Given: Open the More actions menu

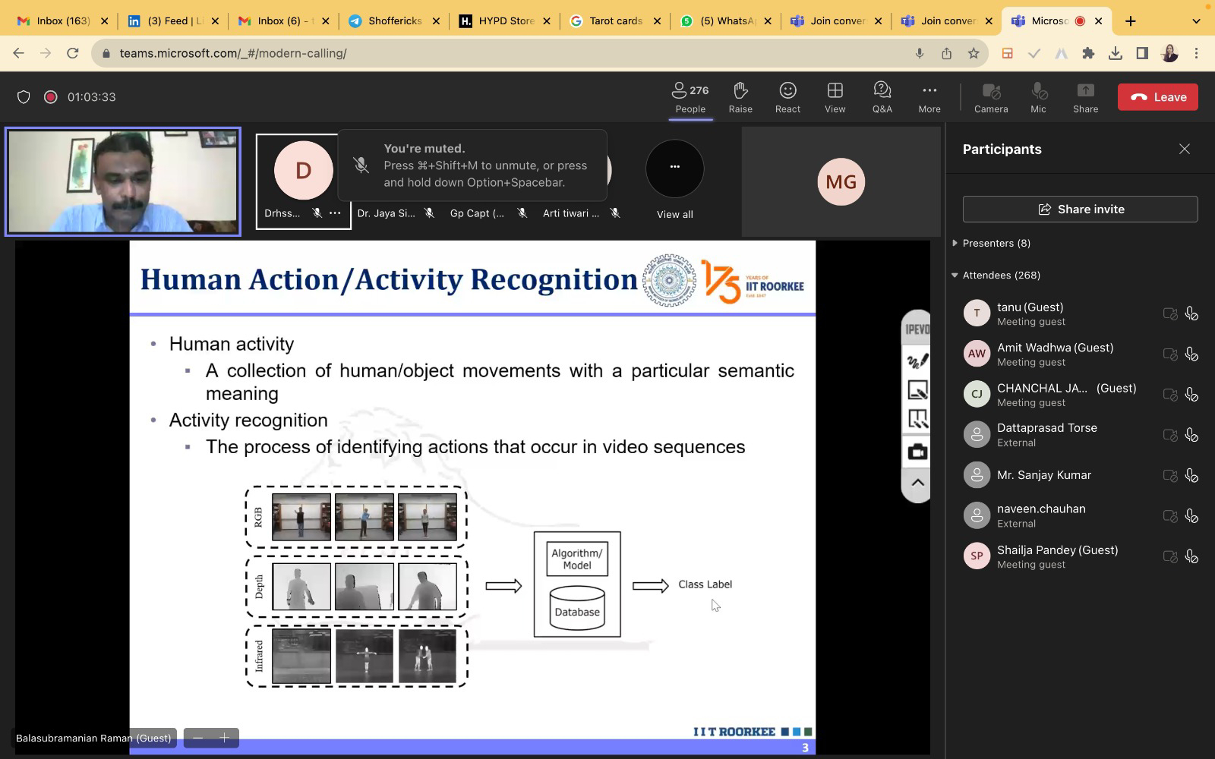Looking at the screenshot, I should [x=929, y=97].
